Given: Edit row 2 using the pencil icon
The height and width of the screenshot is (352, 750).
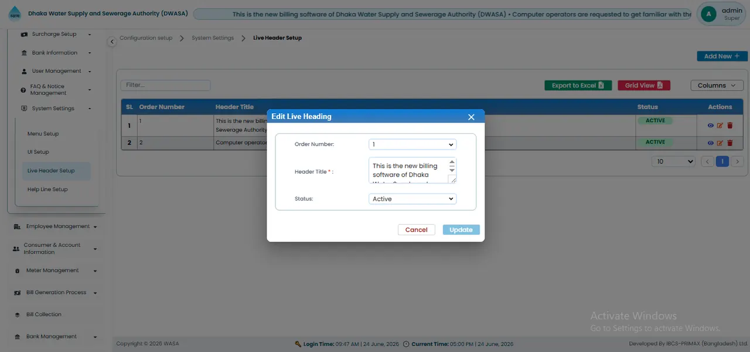Looking at the screenshot, I should coord(720,143).
